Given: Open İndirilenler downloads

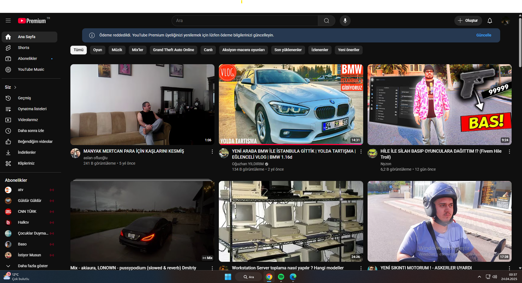Looking at the screenshot, I should [x=29, y=152].
